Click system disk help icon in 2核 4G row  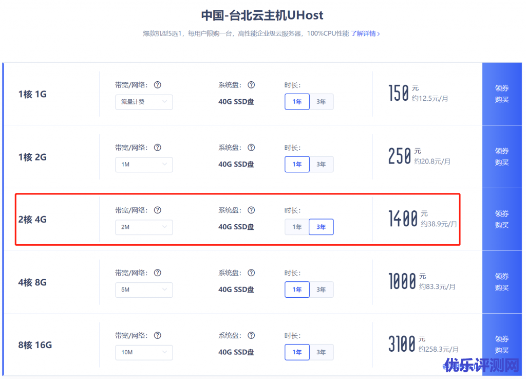click(251, 210)
